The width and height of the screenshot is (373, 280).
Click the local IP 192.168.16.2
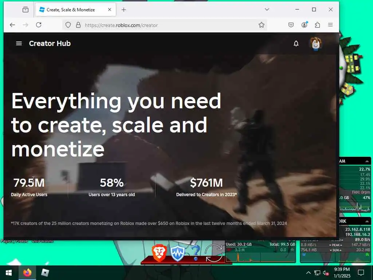pos(358,234)
